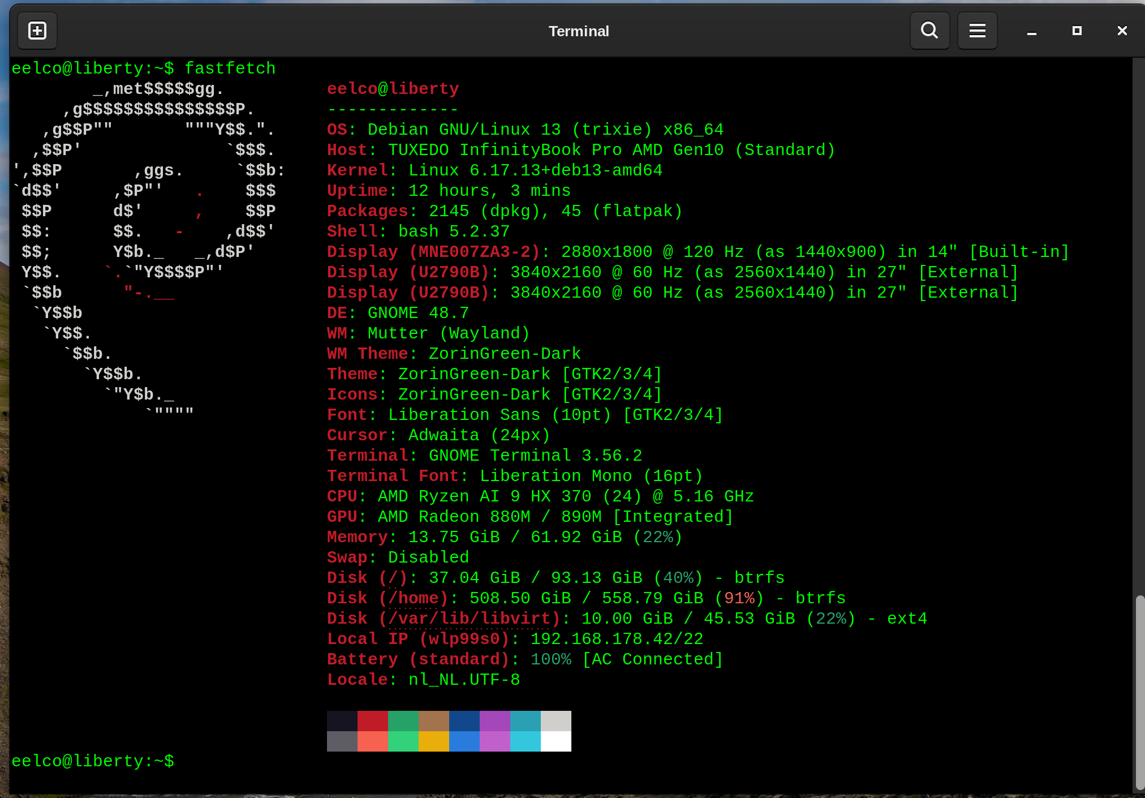The height and width of the screenshot is (798, 1145).
Task: Click the yellow palette swatch
Action: (433, 740)
